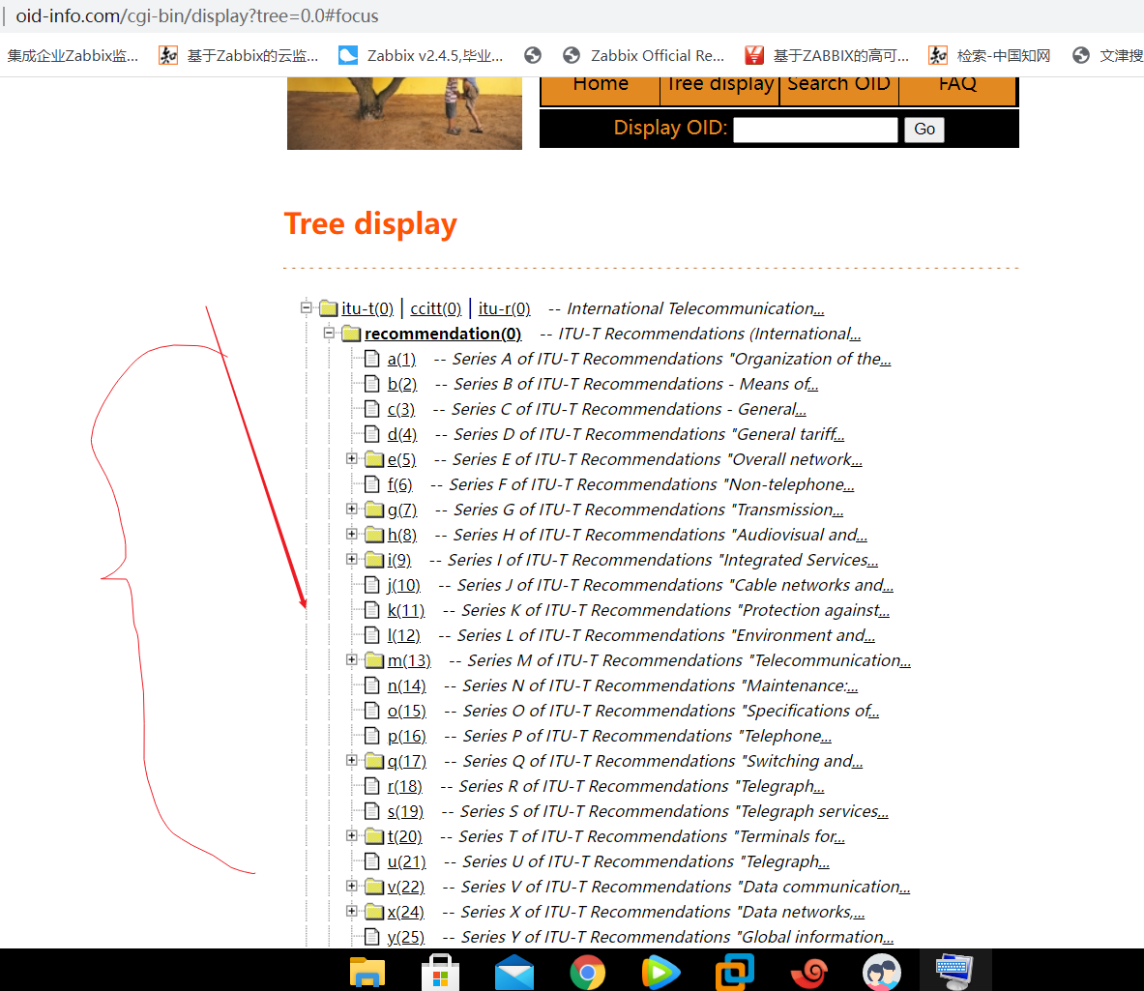Open the l(12) OID link
1144x991 pixels.
pos(403,635)
